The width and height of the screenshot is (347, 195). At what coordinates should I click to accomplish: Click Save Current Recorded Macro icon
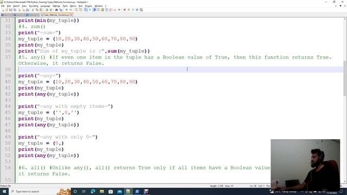click(142, 10)
